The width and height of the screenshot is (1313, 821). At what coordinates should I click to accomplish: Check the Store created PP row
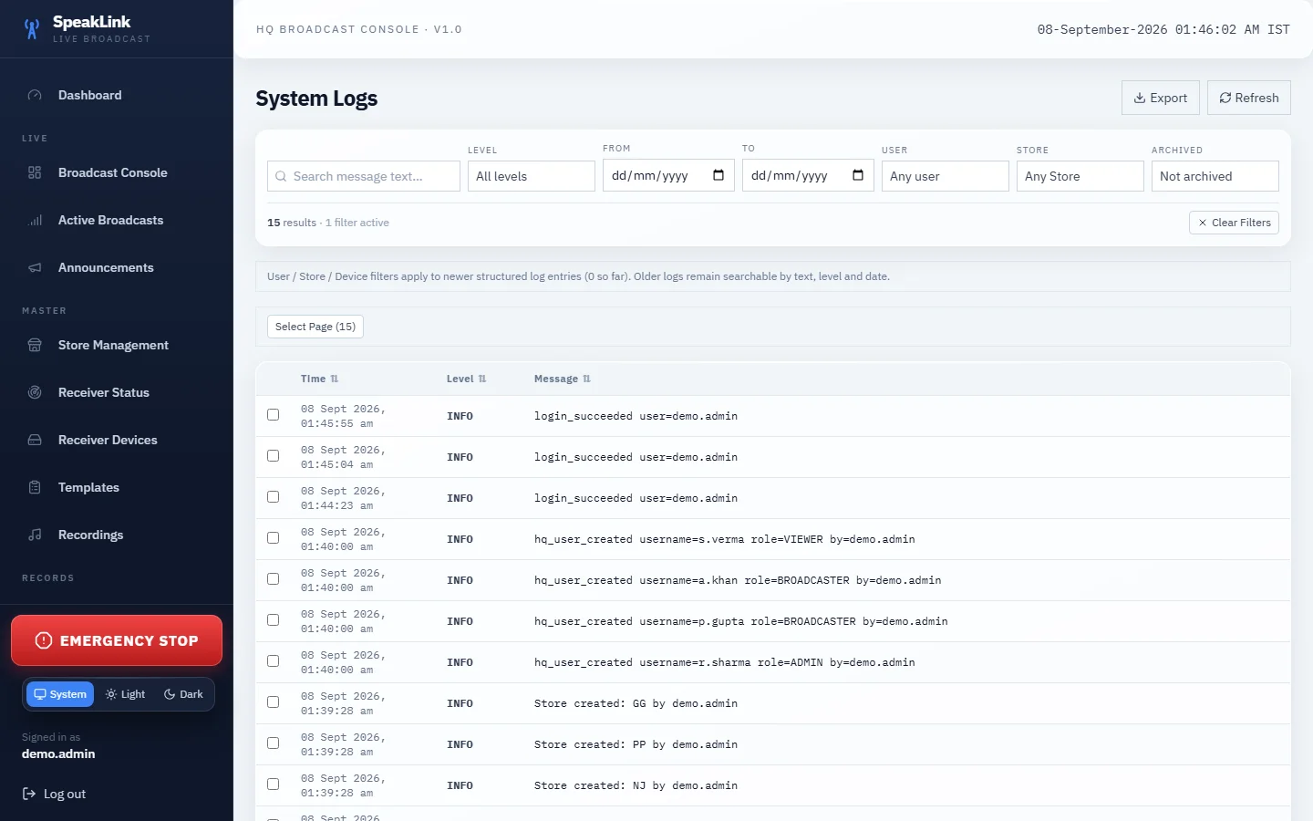pos(273,743)
